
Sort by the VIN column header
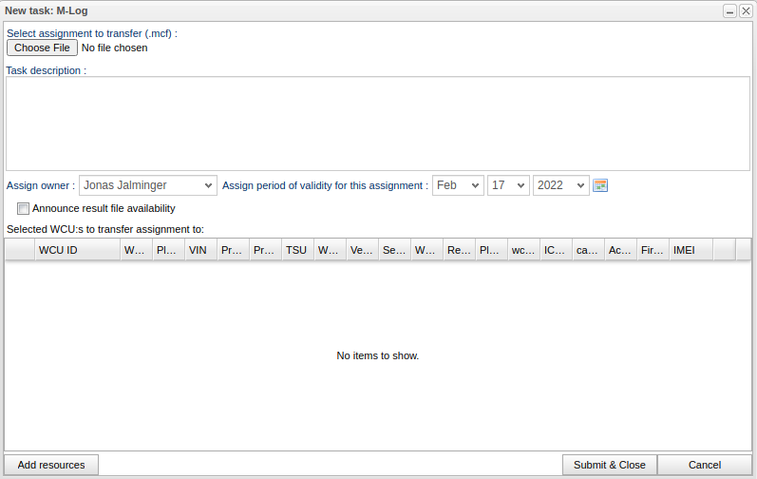tap(199, 250)
